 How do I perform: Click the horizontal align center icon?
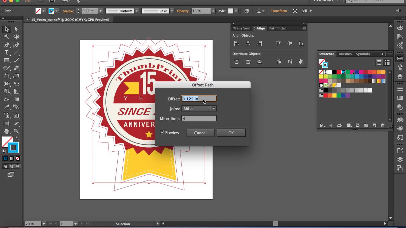(248, 43)
